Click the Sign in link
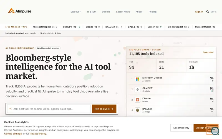Image resolution: width=222 pixels, height=139 pixels. point(199,12)
